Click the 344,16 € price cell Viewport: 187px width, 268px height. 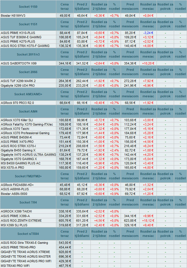(65, 63)
